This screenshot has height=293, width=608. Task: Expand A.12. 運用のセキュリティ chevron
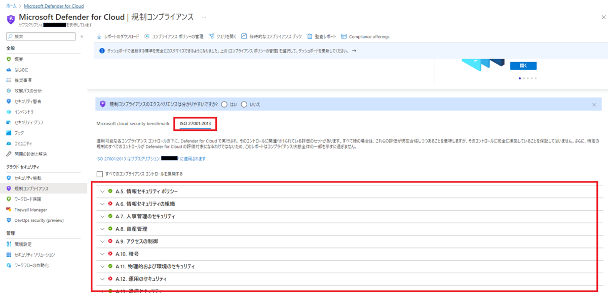coord(102,279)
